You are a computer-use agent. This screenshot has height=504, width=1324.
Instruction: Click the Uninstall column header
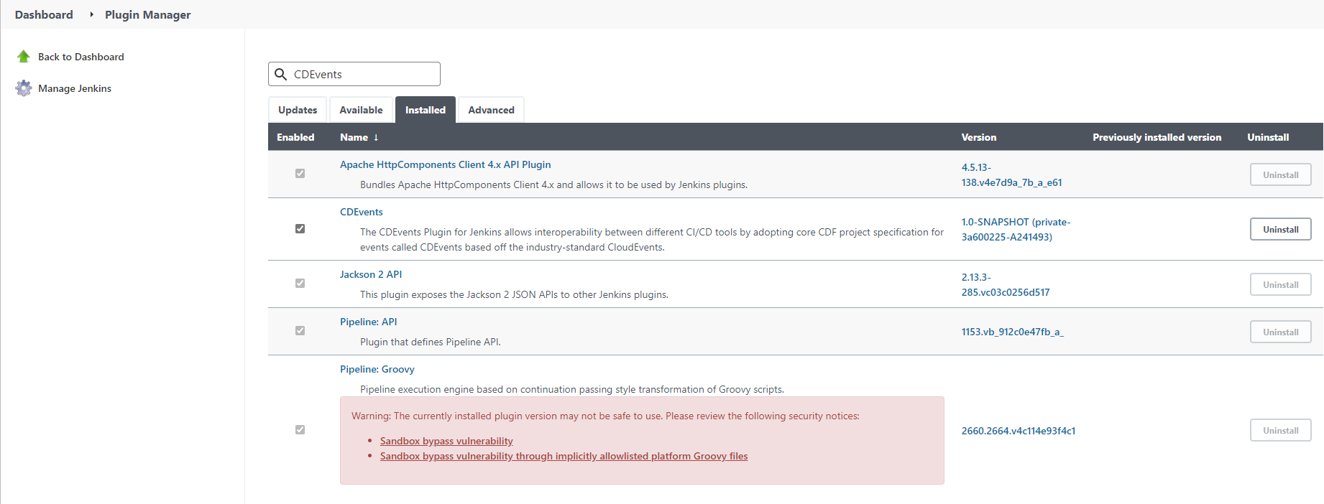tap(1268, 137)
